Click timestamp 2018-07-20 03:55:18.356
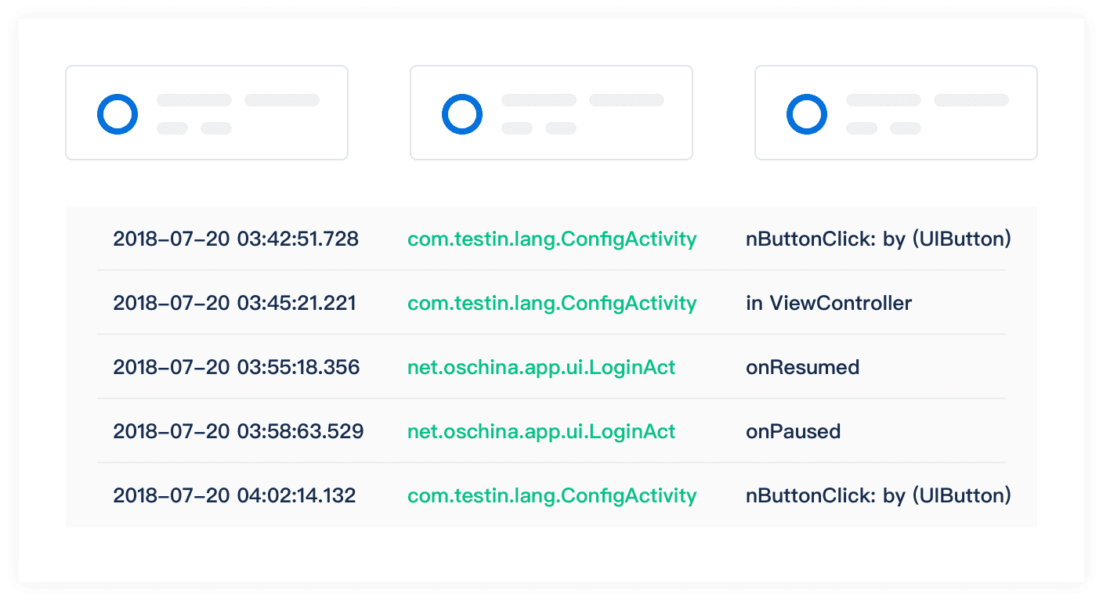1103x601 pixels. 236,367
